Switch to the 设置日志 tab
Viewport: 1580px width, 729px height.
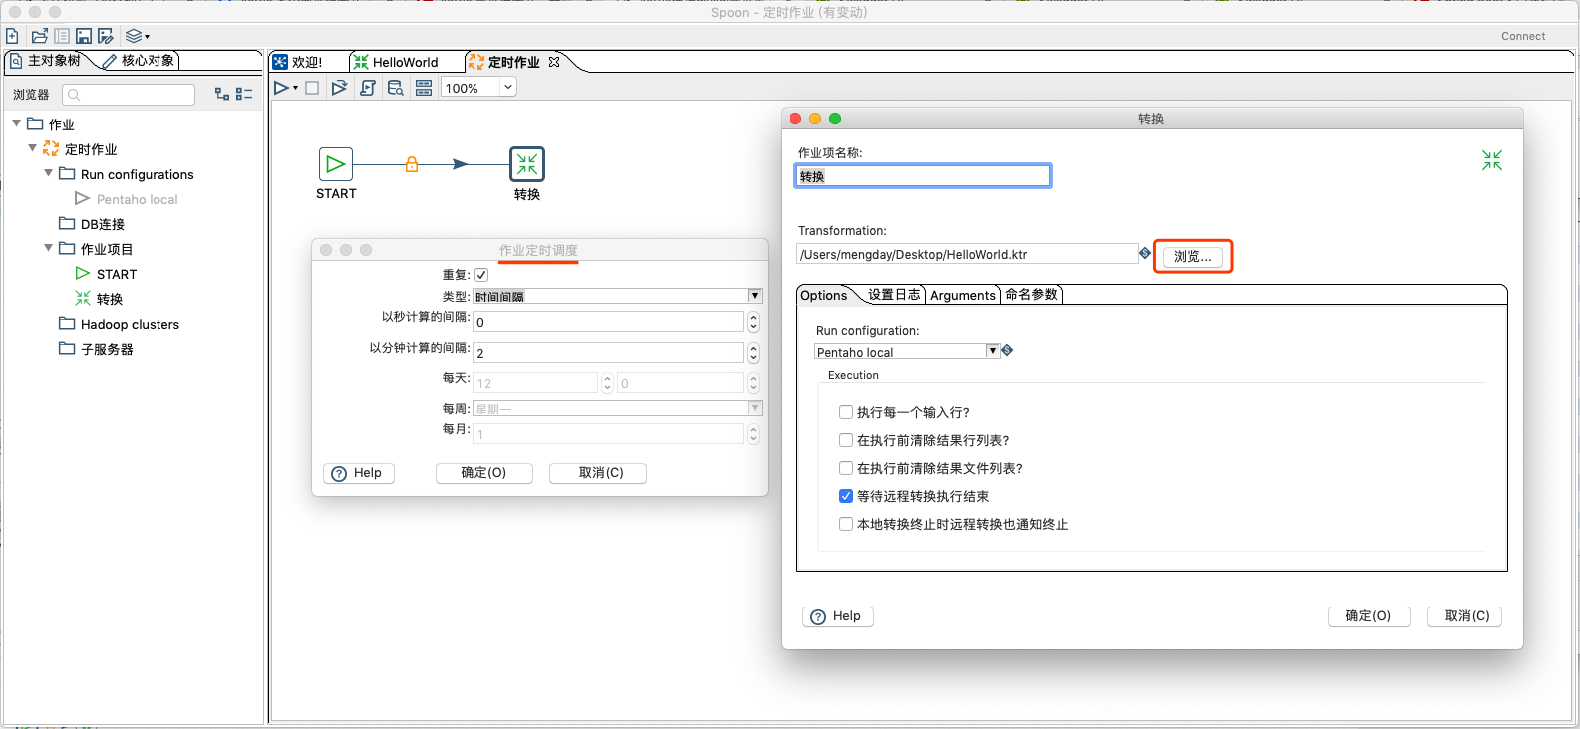point(894,295)
